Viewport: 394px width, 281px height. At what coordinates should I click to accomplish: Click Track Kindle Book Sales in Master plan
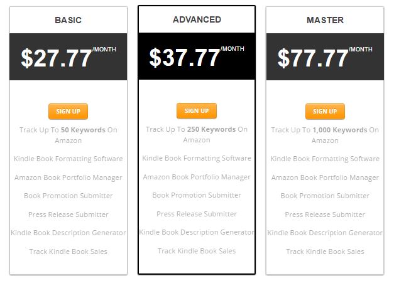pos(325,252)
